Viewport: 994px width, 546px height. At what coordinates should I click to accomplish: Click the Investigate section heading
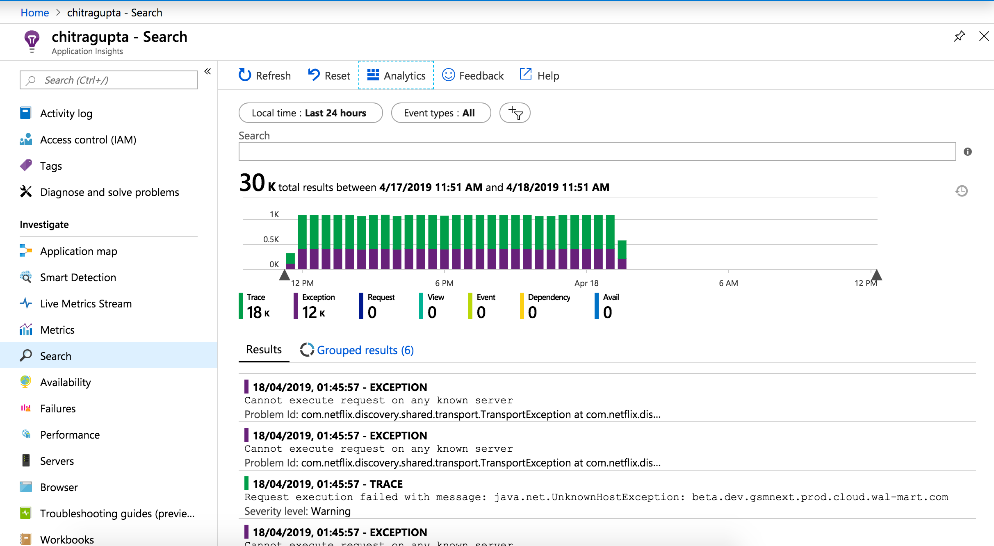coord(44,224)
